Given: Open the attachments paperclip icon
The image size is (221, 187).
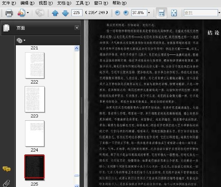Looking at the screenshot, I should [6, 183].
